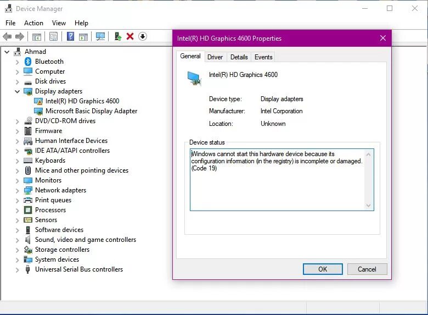Click the warning icon beside Intel(R) HD Graphics 4600
The image size is (428, 315).
(38, 102)
